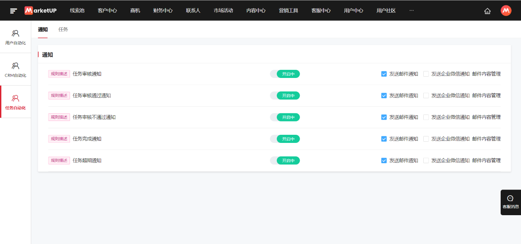
Task: Click the 任务审核不通过通知 rule name
Action: point(94,117)
